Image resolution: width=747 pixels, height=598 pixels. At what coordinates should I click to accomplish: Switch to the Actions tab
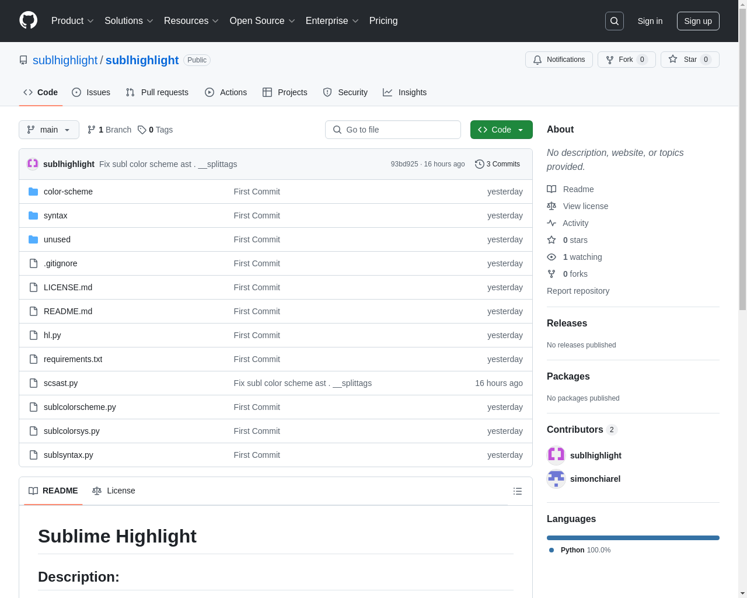[x=226, y=92]
